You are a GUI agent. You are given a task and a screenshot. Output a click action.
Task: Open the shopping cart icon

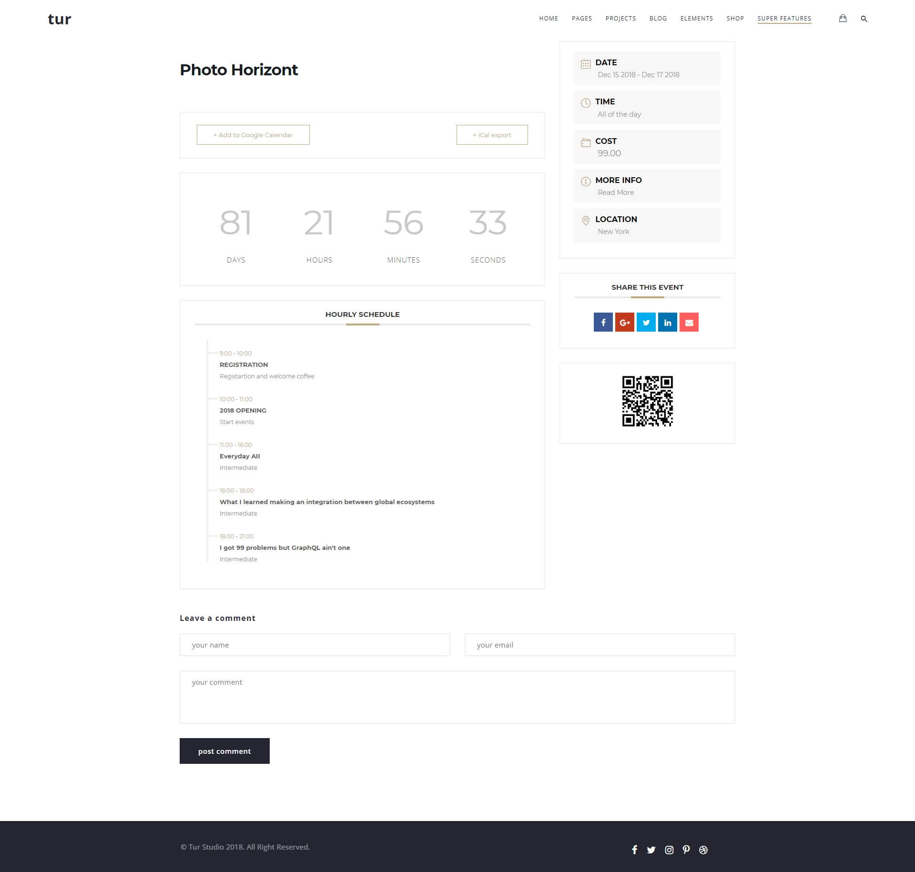coord(843,19)
